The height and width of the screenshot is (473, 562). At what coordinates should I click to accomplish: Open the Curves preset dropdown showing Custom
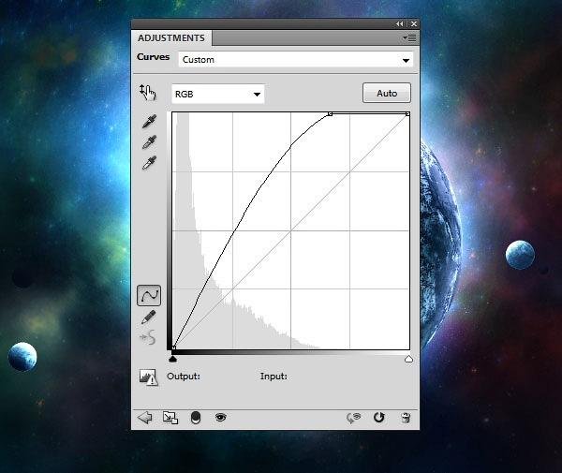[296, 60]
